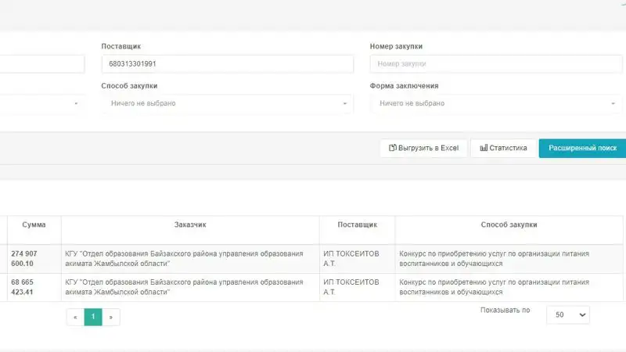Focus the Поставщик field containing 680313301991
This screenshot has height=352, width=626.
[227, 64]
